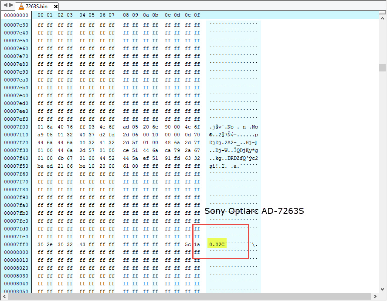Image resolution: width=387 pixels, height=301 pixels.
Task: Select byte '57' in row 00007f30
Action: click(92, 151)
